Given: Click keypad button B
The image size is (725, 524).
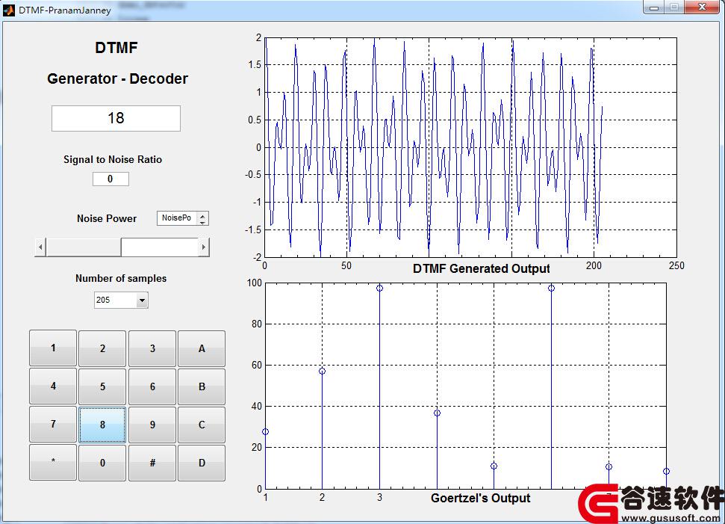Looking at the screenshot, I should [202, 386].
